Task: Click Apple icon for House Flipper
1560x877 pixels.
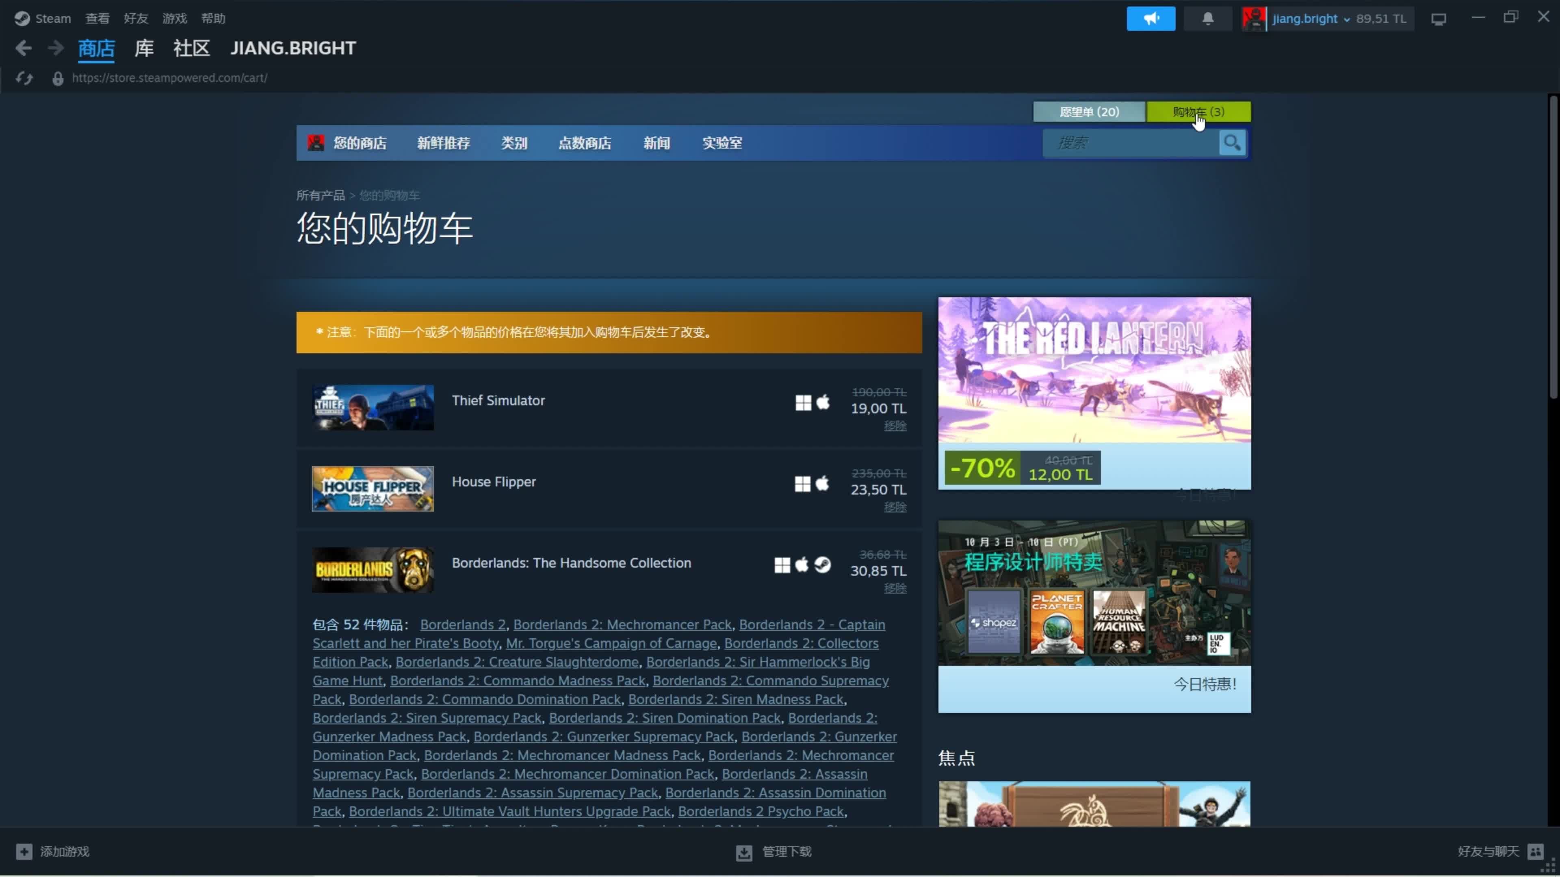Action: tap(822, 483)
